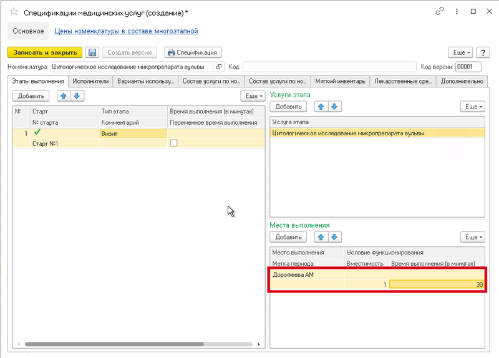Viewport: 499px width, 358px height.
Task: Expand Еще menu in Места выполнения
Action: point(472,237)
